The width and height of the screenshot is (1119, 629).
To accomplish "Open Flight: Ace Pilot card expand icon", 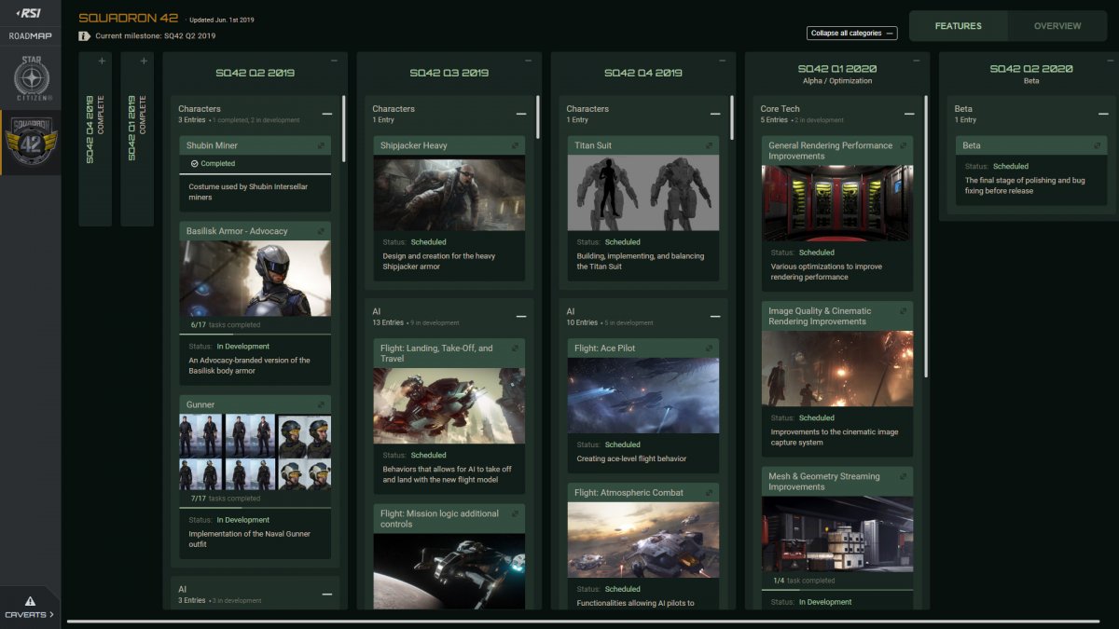I will pos(708,349).
